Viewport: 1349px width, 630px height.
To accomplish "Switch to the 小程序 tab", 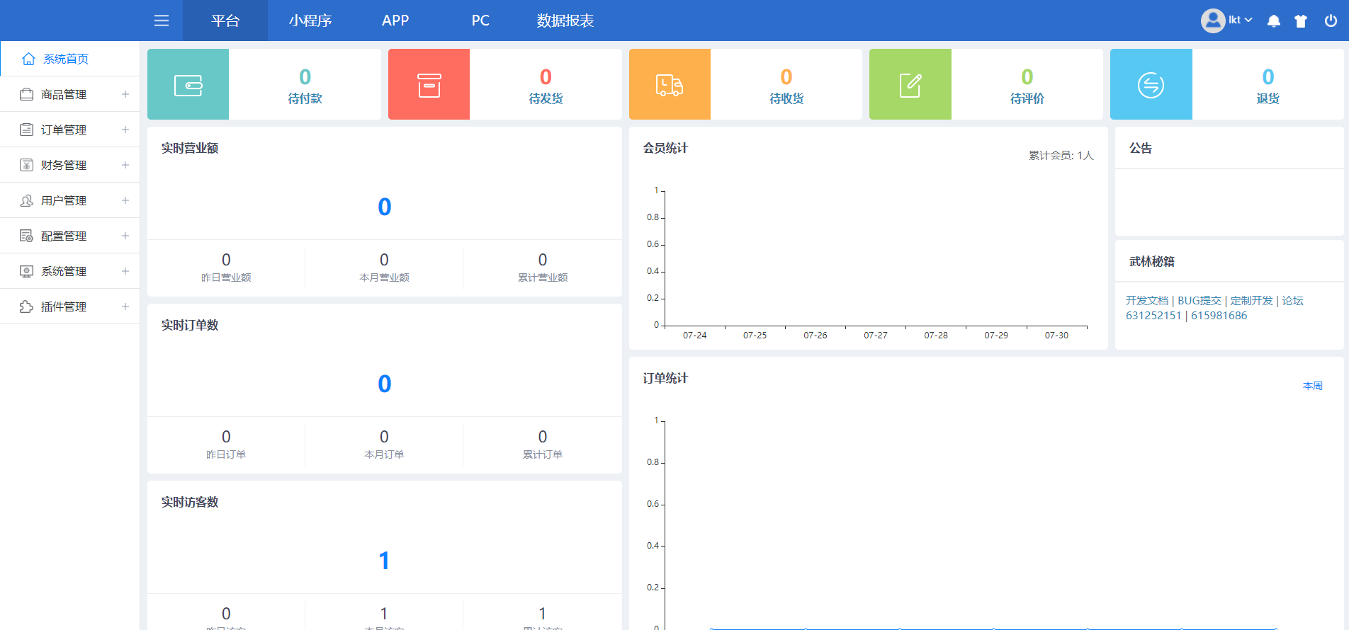I will tap(310, 21).
